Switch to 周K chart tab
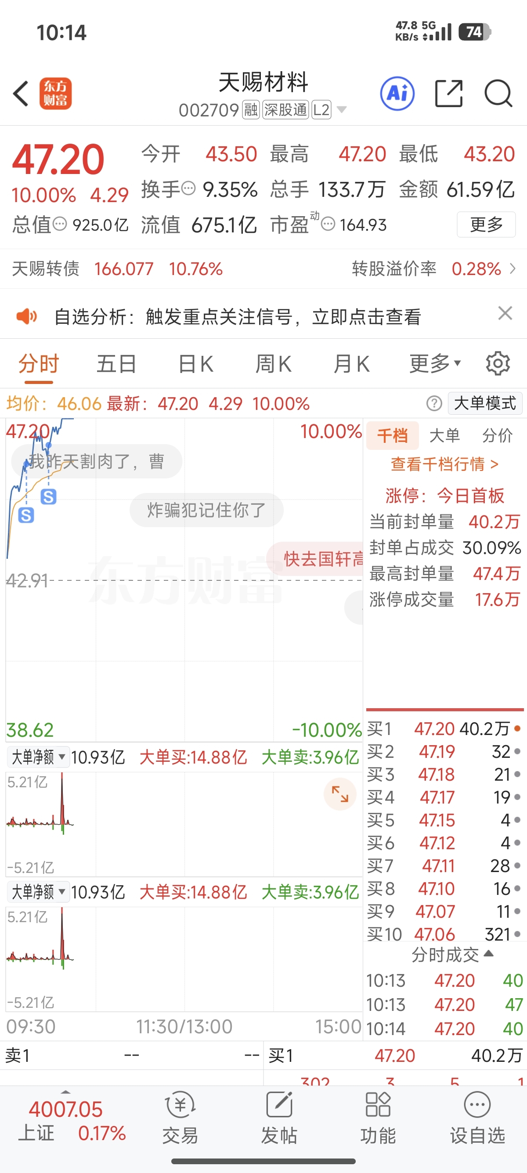Viewport: 527px width, 1173px height. click(273, 364)
